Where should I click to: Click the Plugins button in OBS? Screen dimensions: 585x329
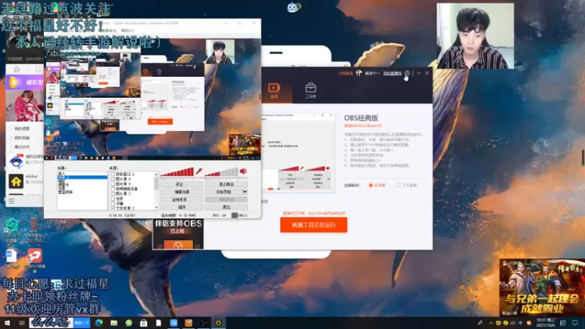click(x=182, y=207)
